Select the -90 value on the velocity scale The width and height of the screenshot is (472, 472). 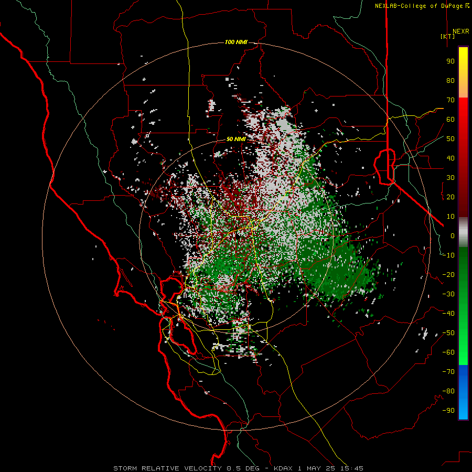[448, 411]
